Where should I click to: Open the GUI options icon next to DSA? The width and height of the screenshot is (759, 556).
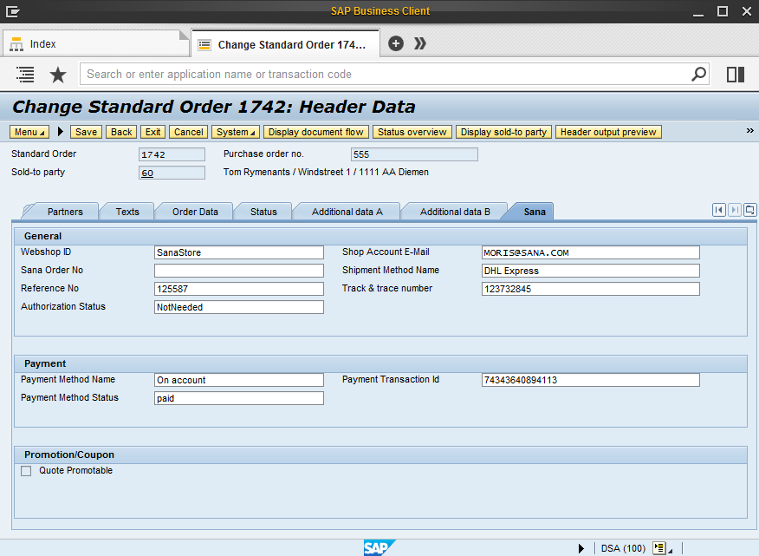(658, 547)
